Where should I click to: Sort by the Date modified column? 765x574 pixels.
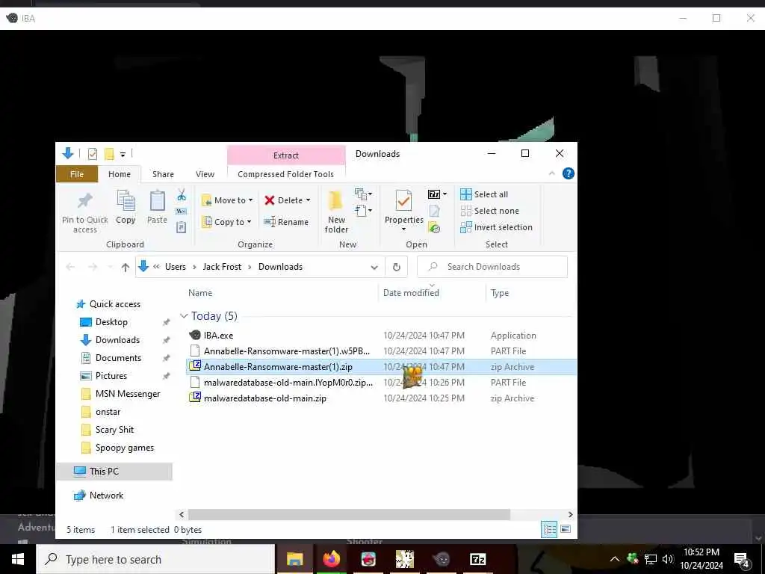coord(411,293)
